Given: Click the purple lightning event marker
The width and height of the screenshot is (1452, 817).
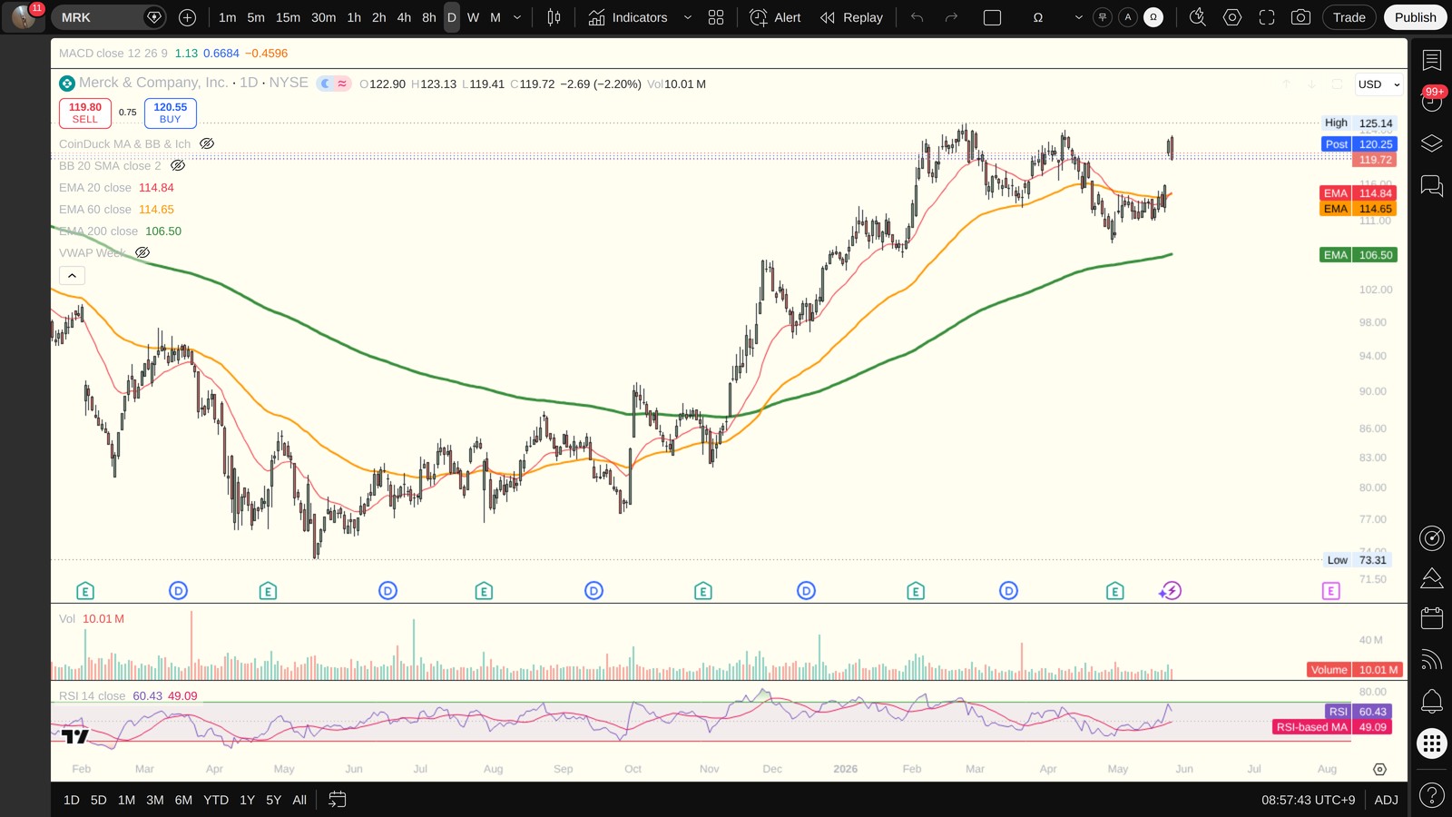Looking at the screenshot, I should click(1171, 591).
